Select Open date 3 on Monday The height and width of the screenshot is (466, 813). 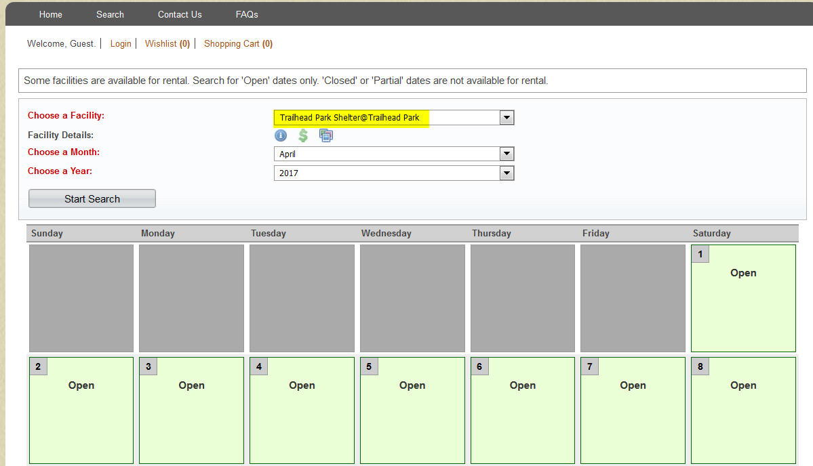coord(191,410)
